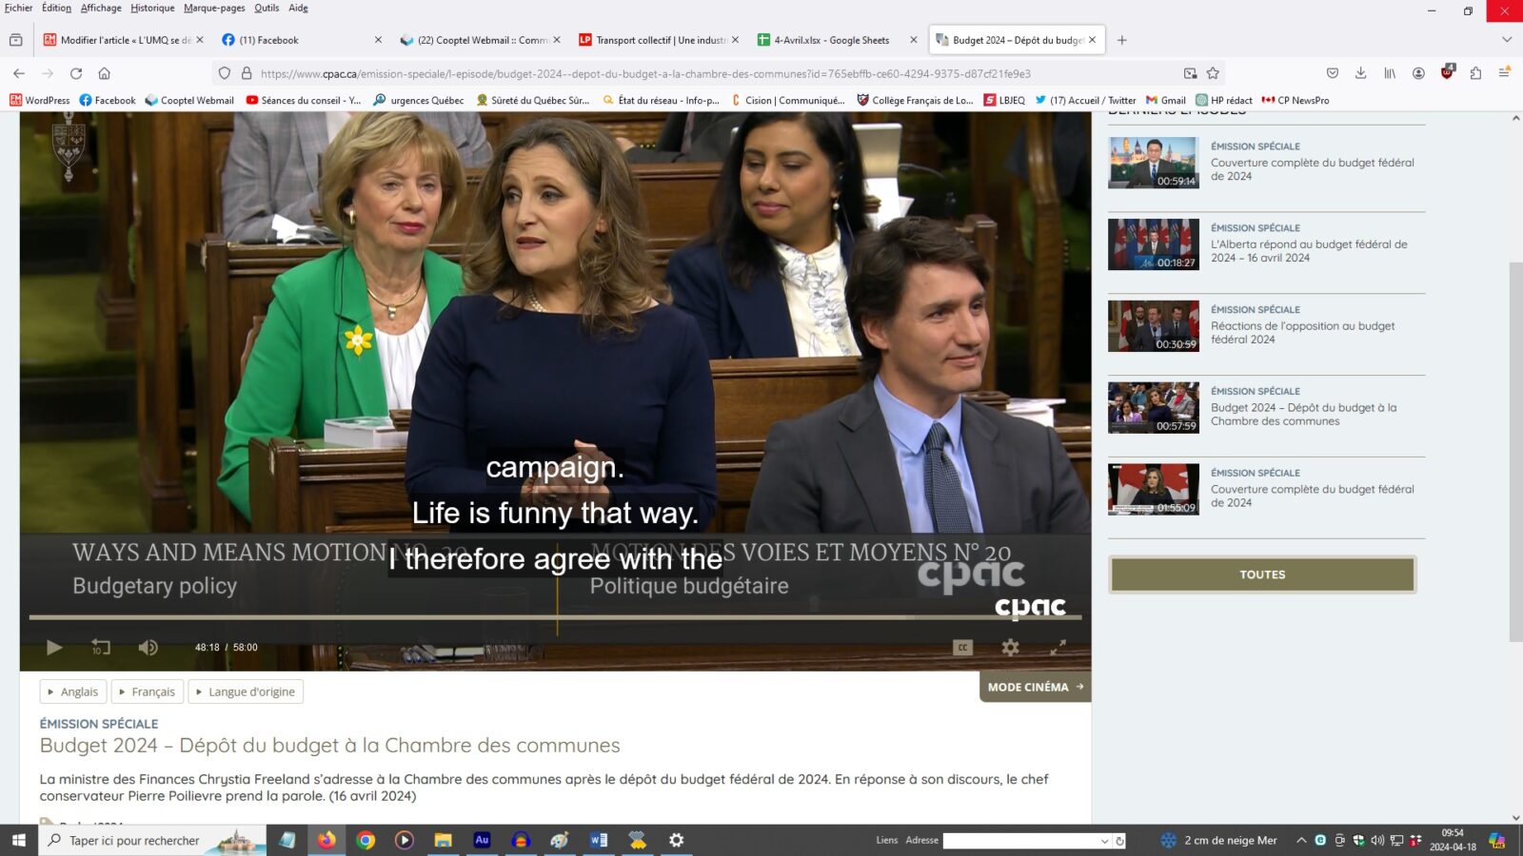Activate MODE CINÉMA
1523x856 pixels.
pyautogui.click(x=1035, y=687)
